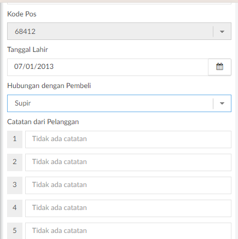Click the Hubungan dengan Pembeli label
238x239 pixels.
(x=49, y=86)
